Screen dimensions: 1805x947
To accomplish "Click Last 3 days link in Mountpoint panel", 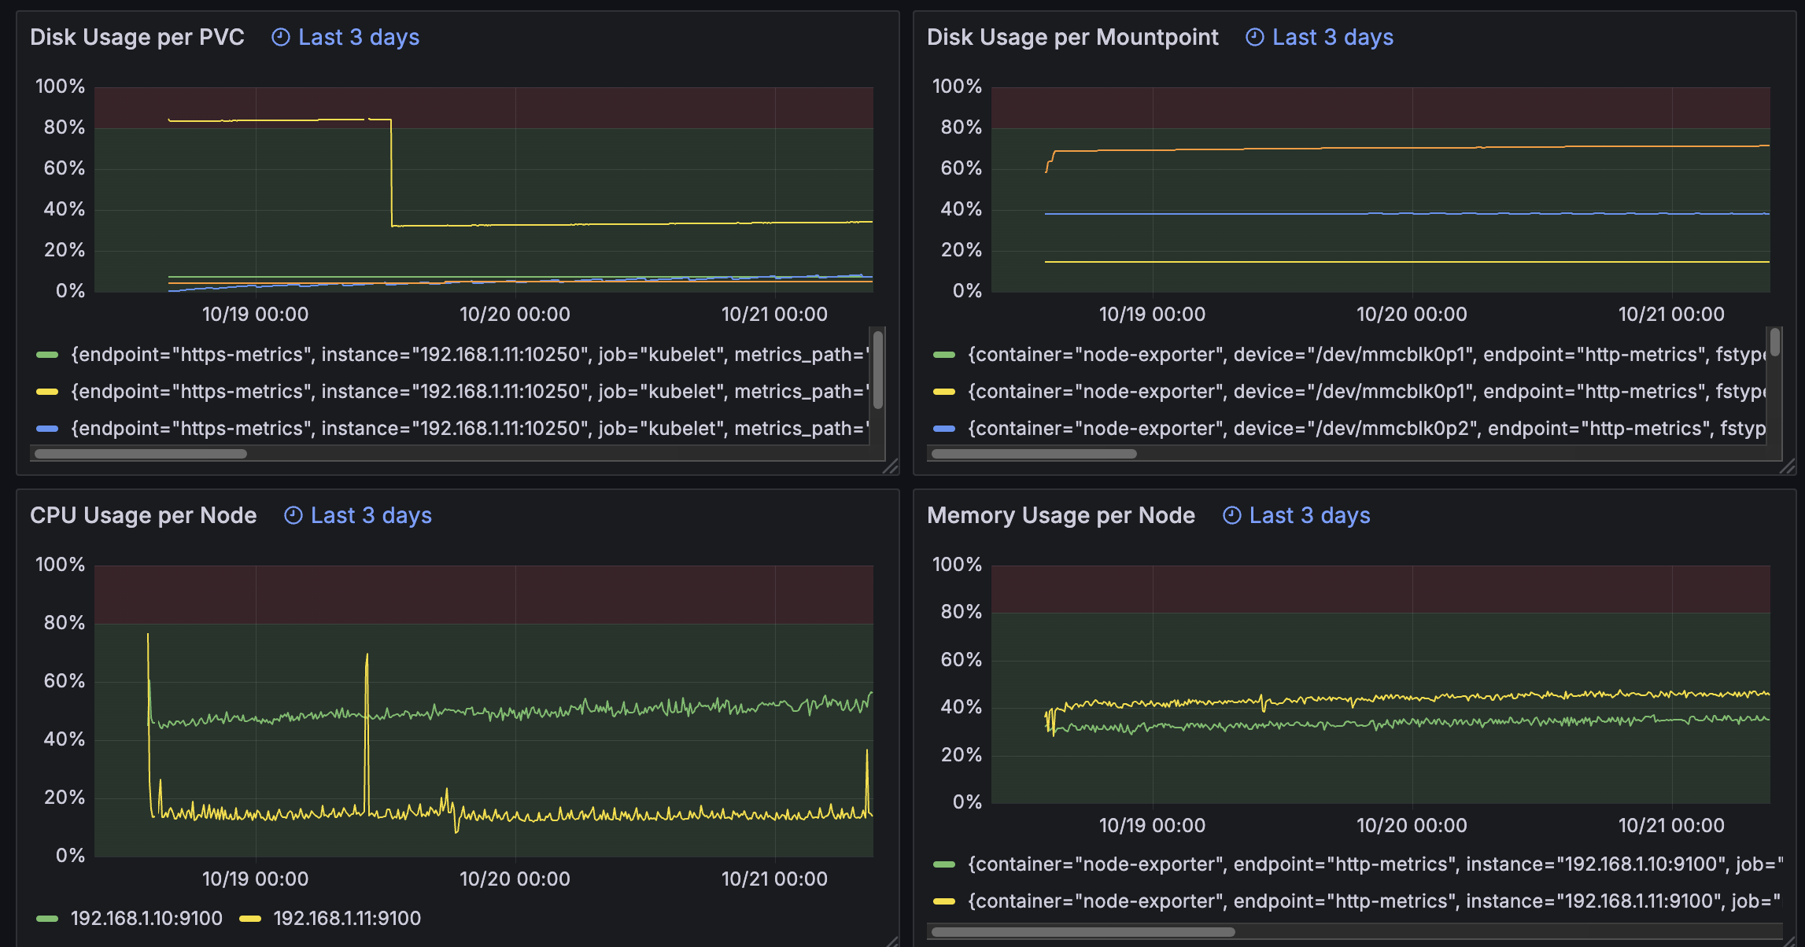I will click(1332, 37).
